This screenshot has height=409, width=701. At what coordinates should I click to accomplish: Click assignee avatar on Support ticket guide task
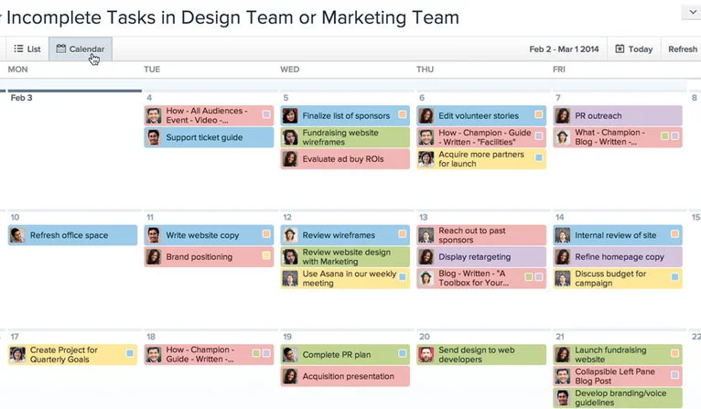coord(154,137)
